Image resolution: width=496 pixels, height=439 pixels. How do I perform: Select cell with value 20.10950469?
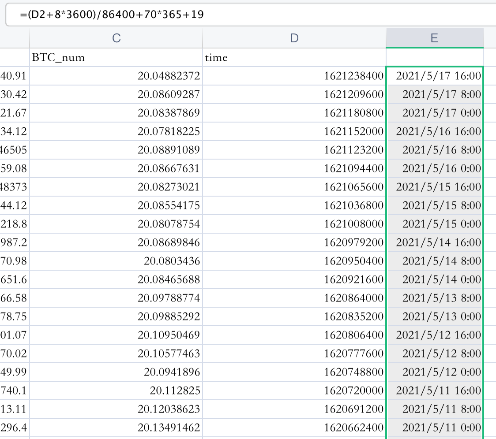(x=116, y=335)
